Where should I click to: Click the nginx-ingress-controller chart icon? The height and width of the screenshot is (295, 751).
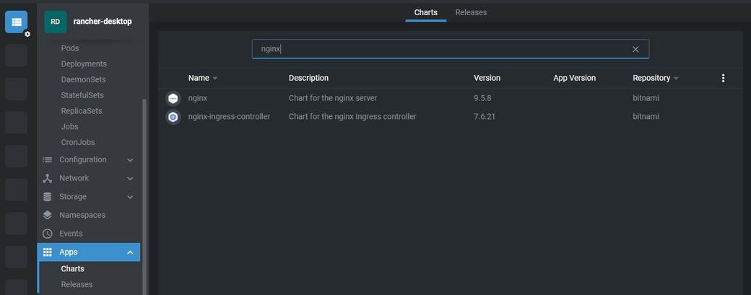173,117
